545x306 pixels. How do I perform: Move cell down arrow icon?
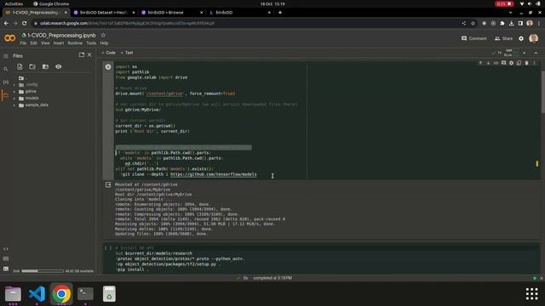pyautogui.click(x=488, y=63)
